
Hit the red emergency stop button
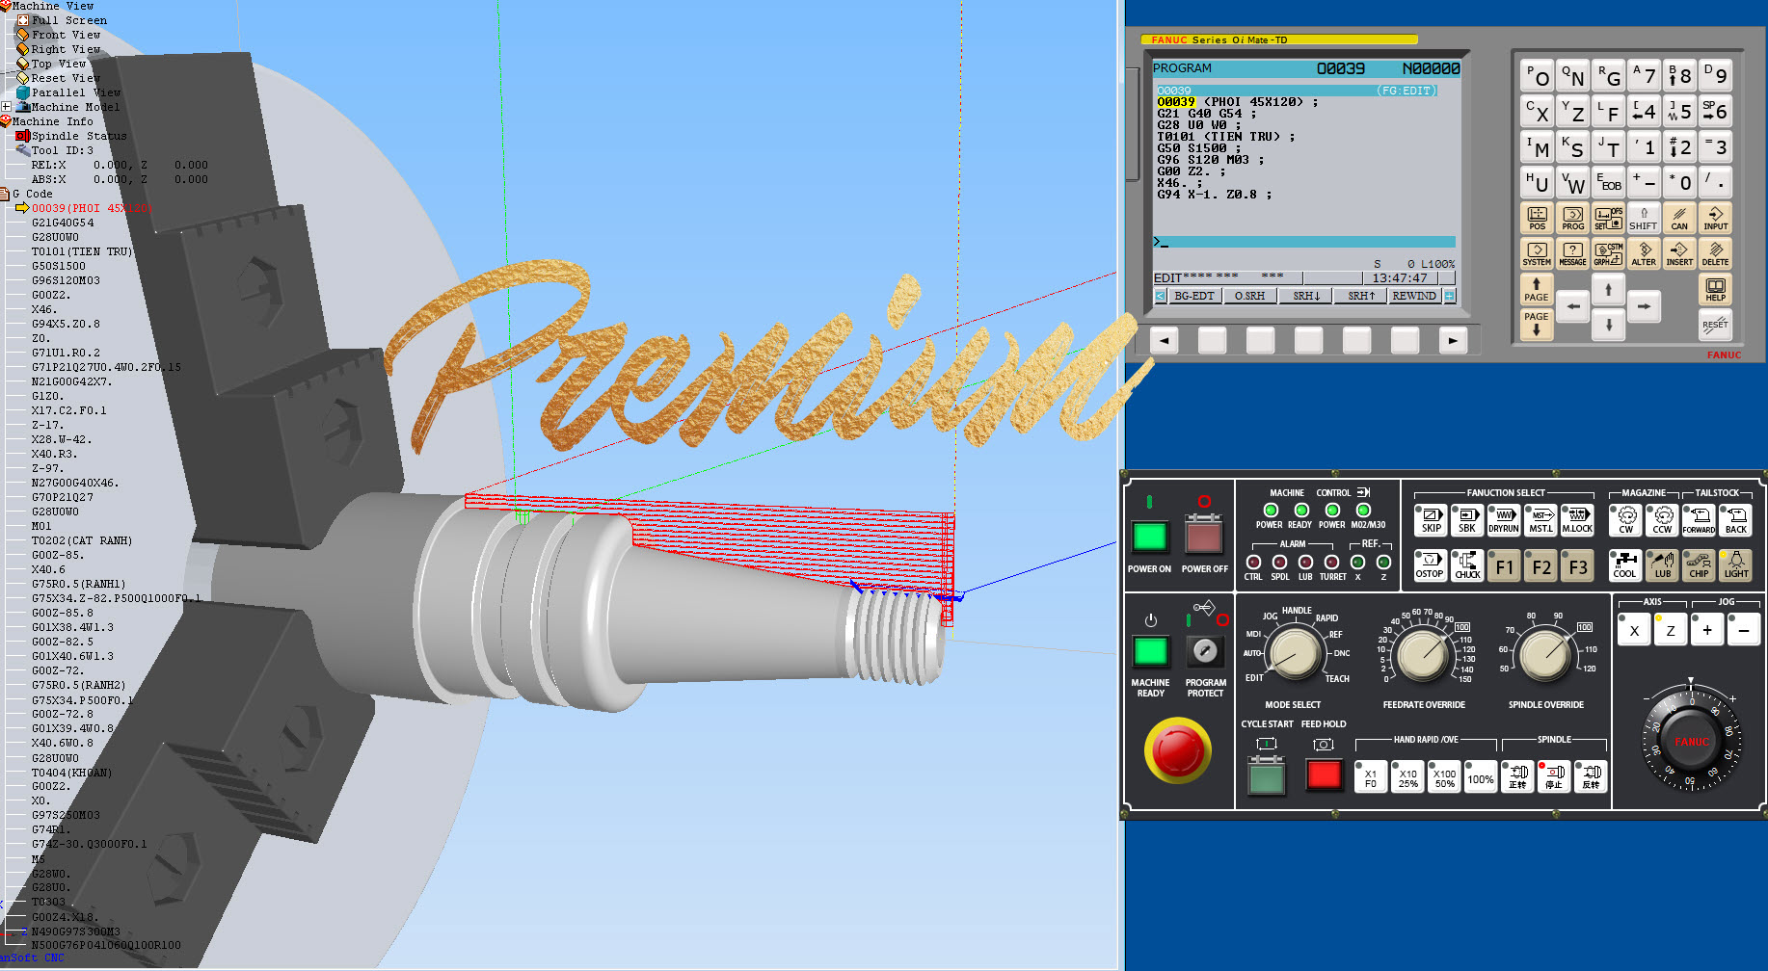click(1177, 749)
